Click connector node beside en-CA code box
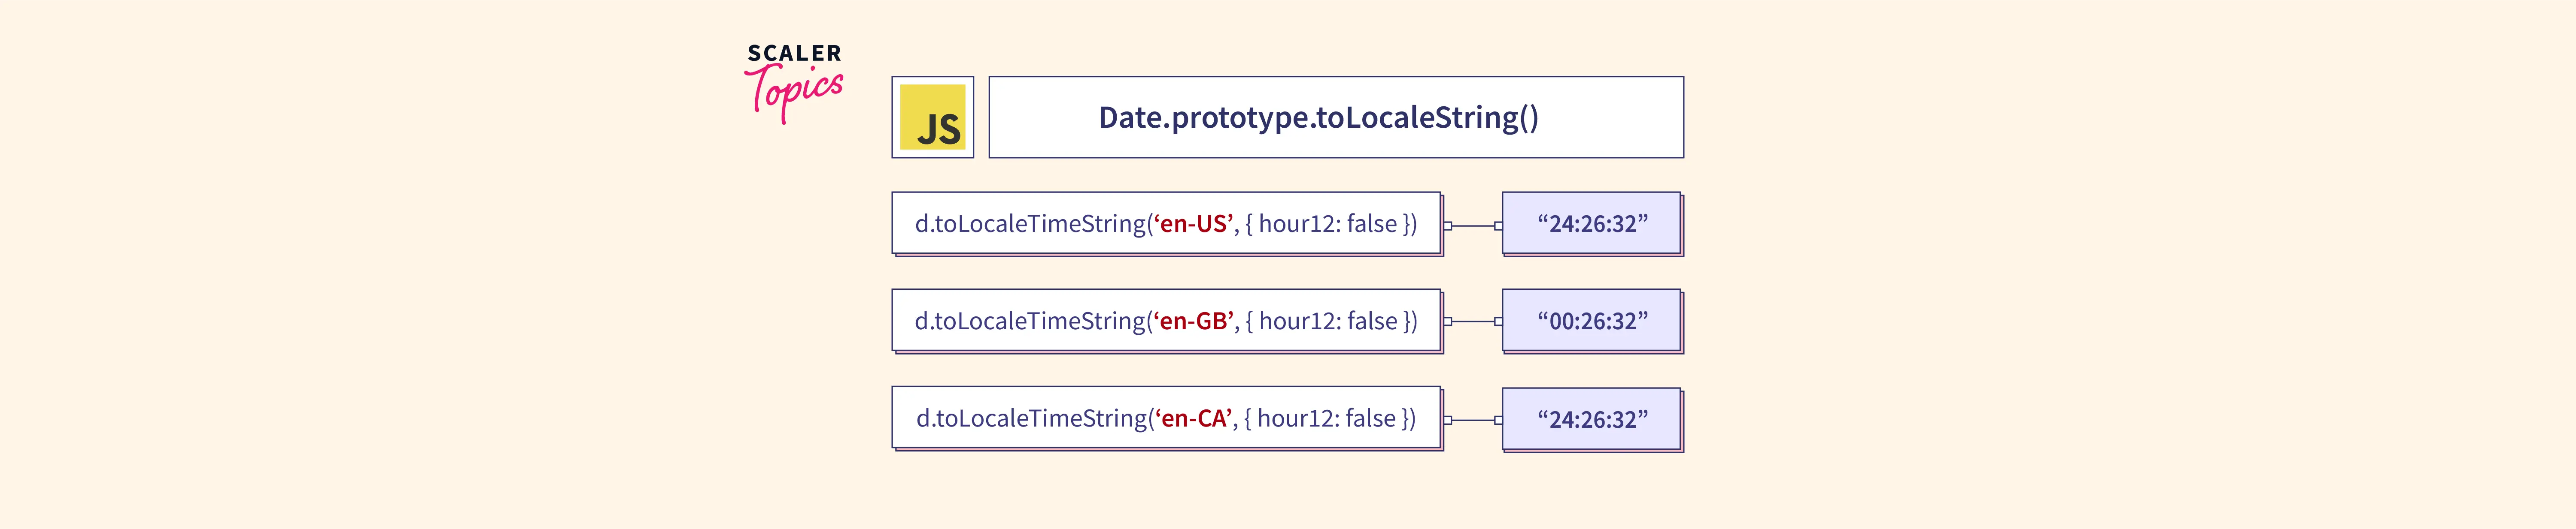 click(x=1447, y=420)
